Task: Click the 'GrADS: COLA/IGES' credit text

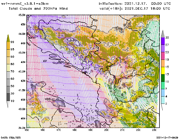Action: click(x=11, y=138)
